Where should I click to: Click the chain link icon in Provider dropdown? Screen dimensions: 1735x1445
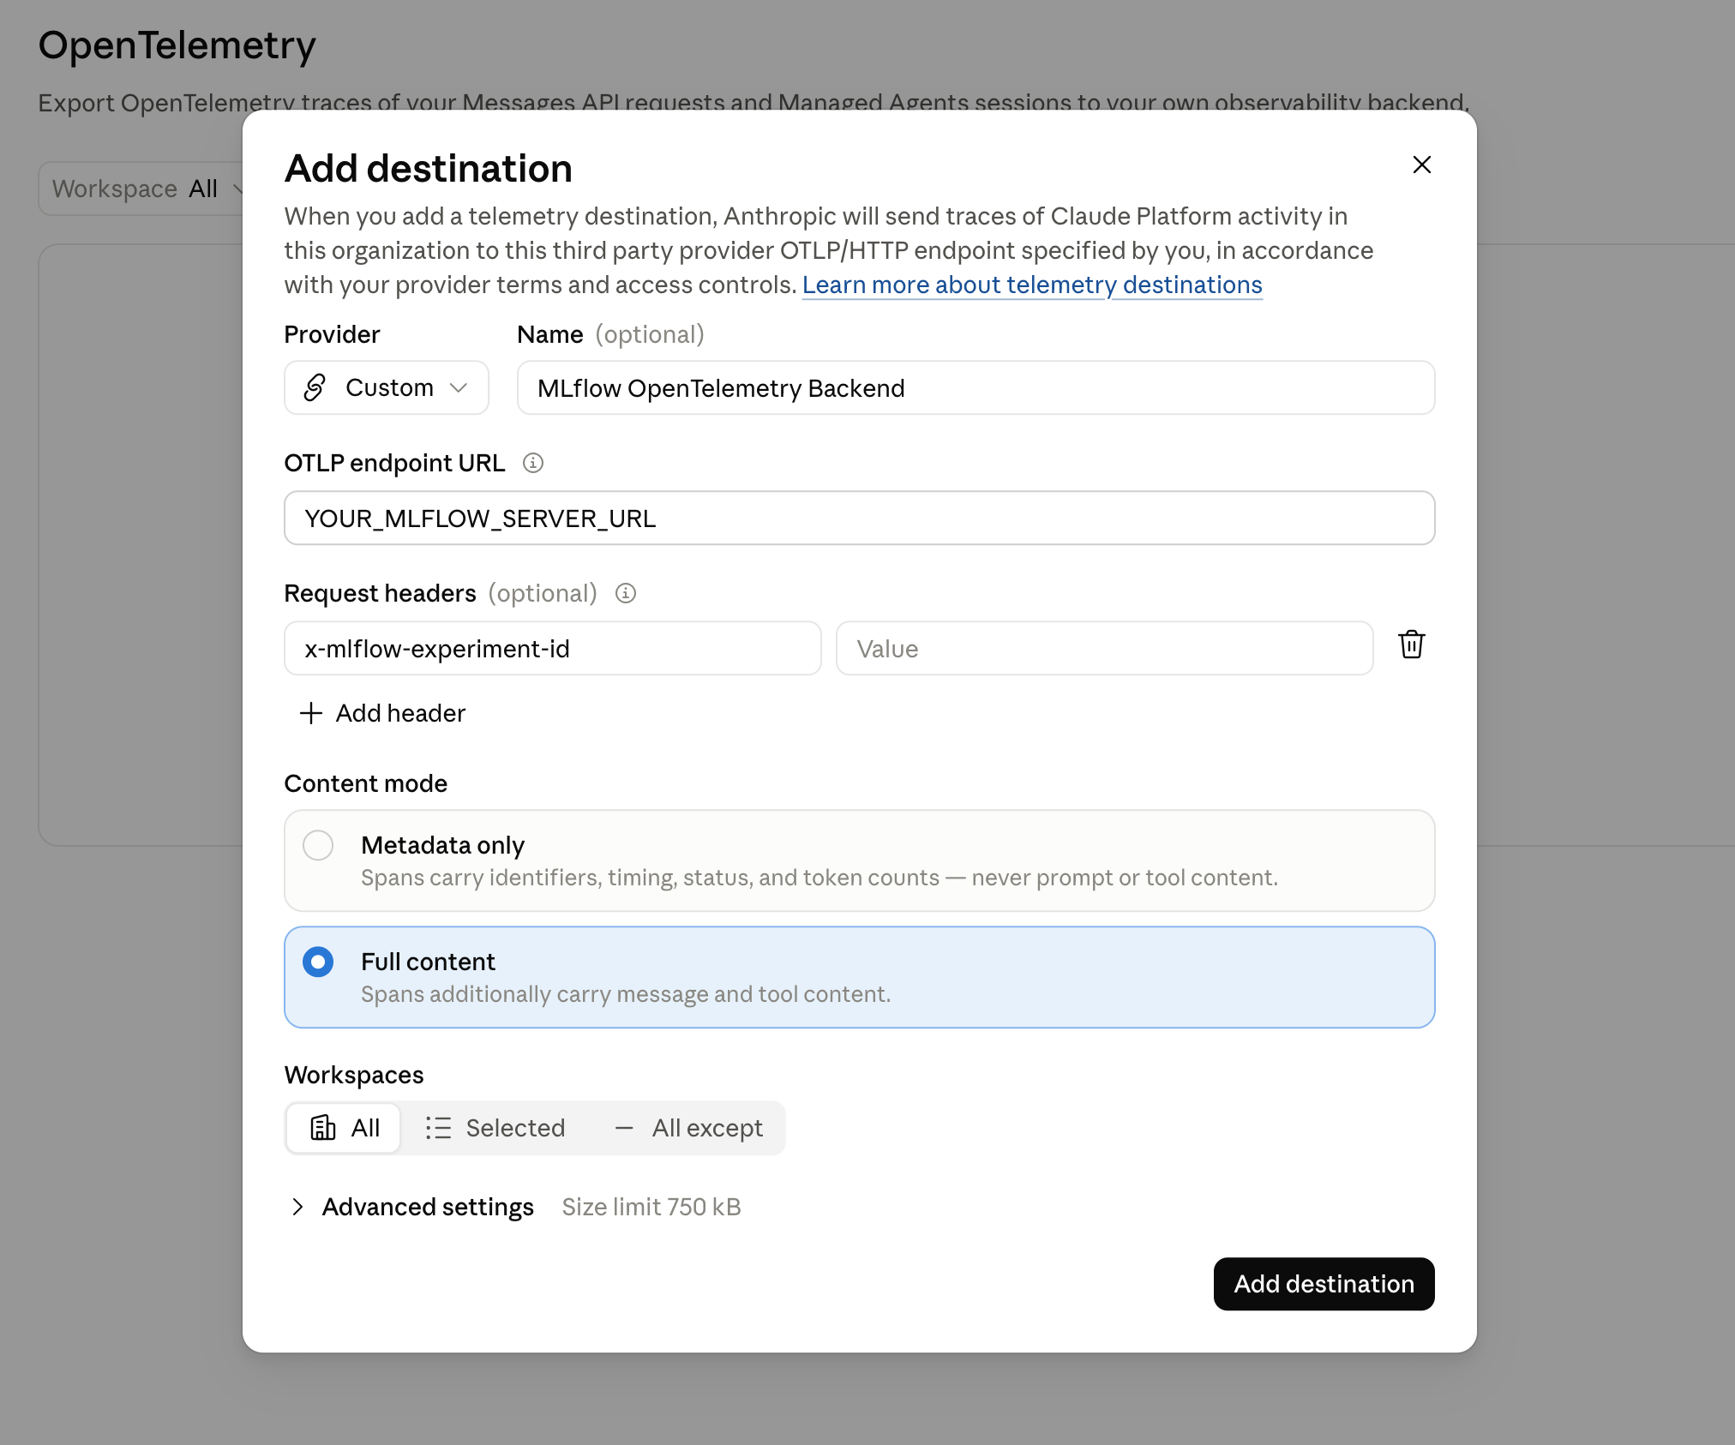(x=315, y=387)
